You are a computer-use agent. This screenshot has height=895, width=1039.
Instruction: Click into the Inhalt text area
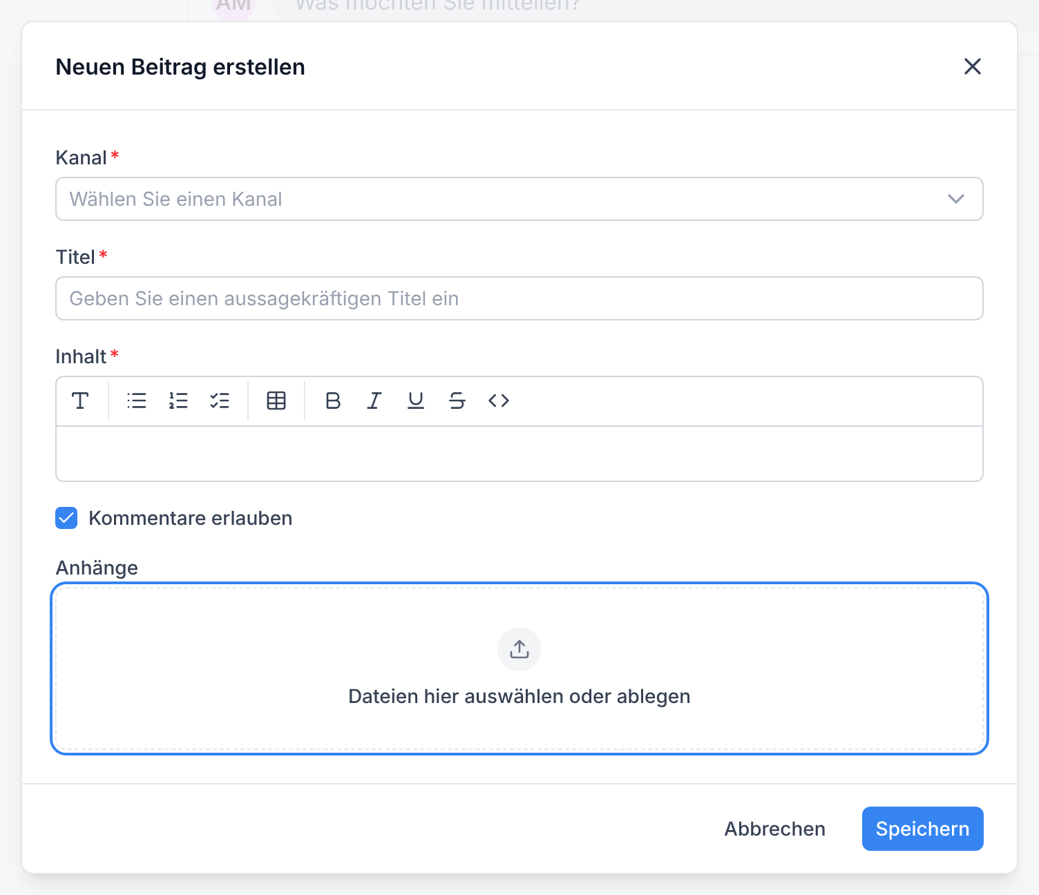[519, 454]
